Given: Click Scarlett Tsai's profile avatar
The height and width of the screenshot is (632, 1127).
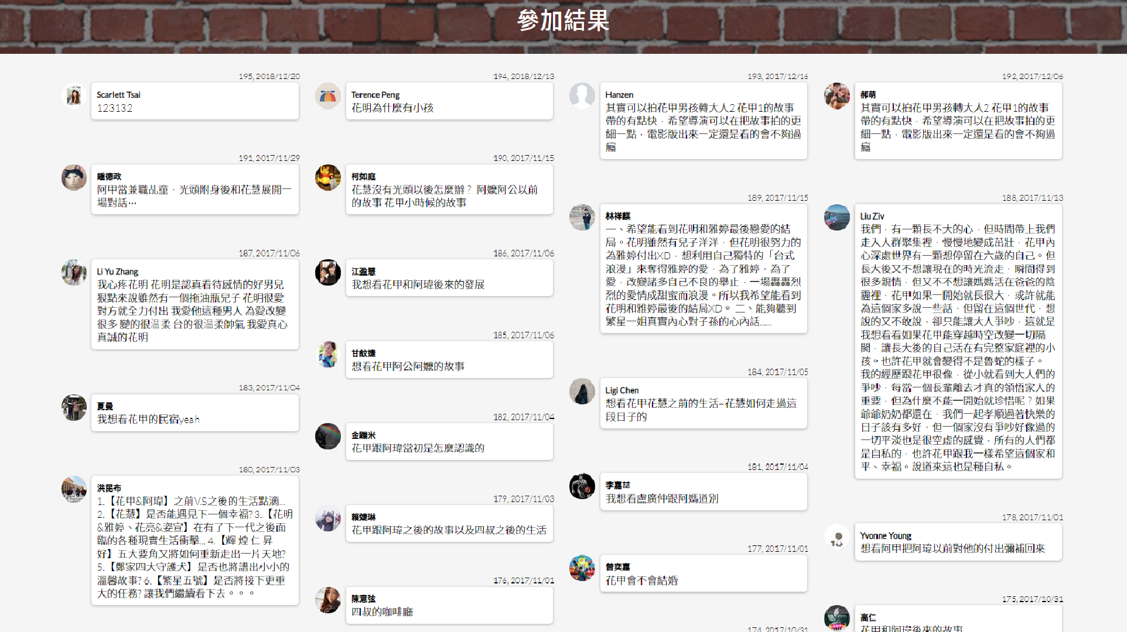Looking at the screenshot, I should 74,96.
